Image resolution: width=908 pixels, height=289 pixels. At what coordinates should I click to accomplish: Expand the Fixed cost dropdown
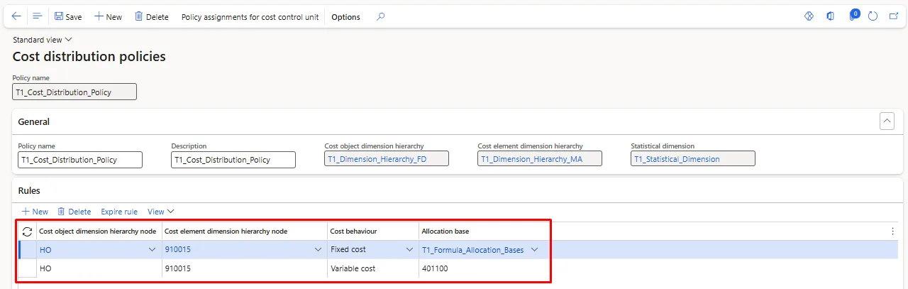(409, 250)
